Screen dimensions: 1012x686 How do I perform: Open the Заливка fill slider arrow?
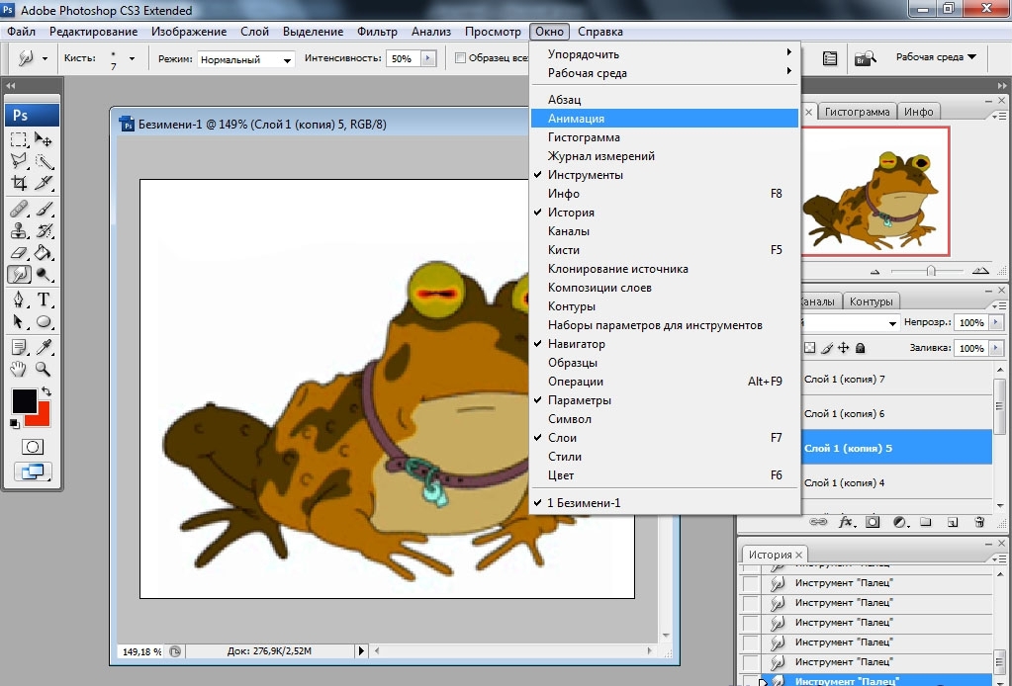996,348
